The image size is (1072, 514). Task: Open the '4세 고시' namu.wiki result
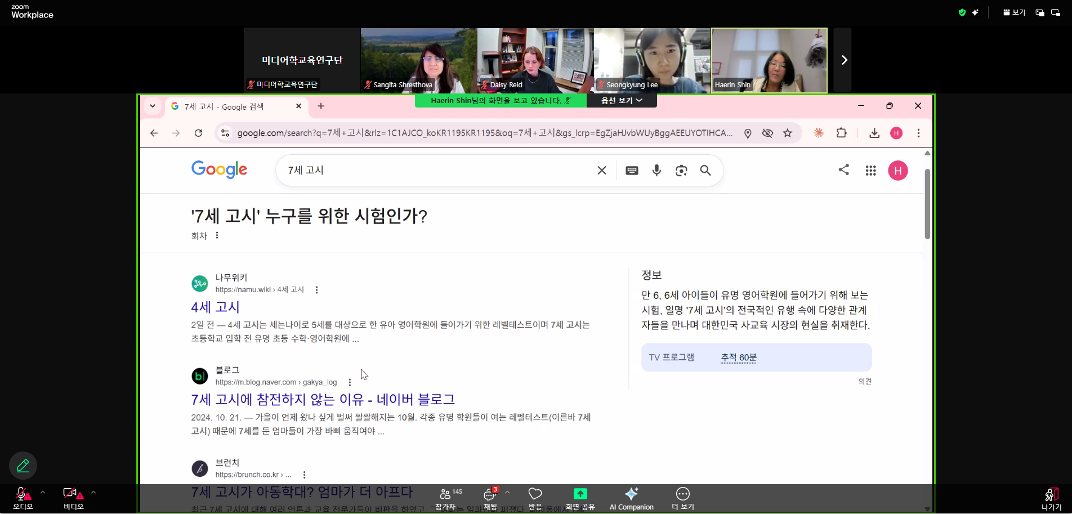tap(215, 307)
